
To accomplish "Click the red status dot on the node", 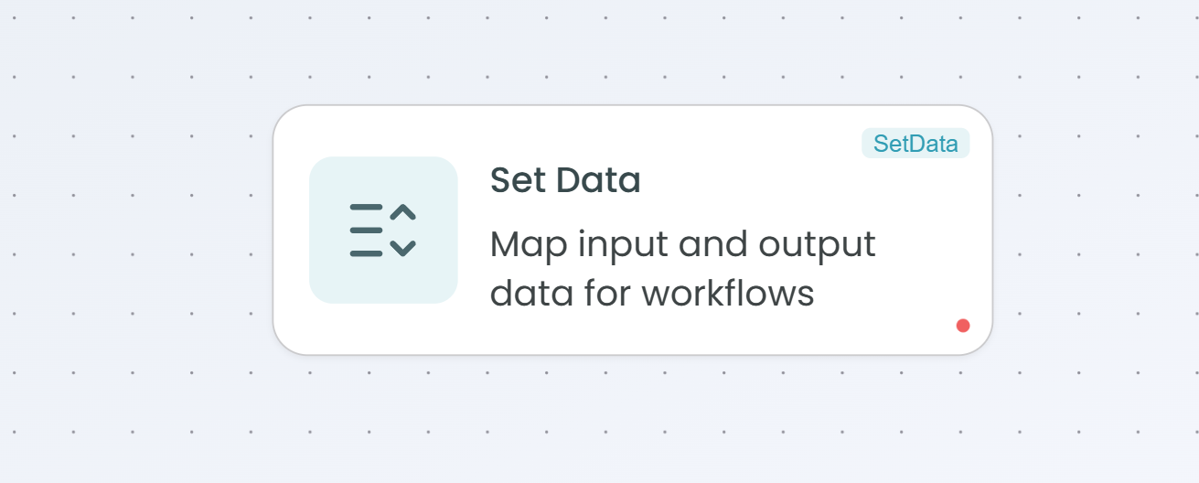I will tap(963, 325).
